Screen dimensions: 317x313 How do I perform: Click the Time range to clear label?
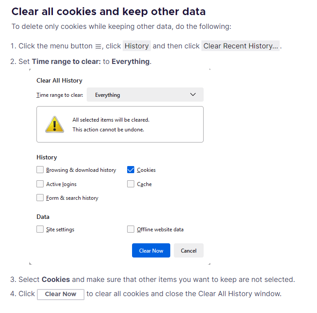click(x=60, y=95)
